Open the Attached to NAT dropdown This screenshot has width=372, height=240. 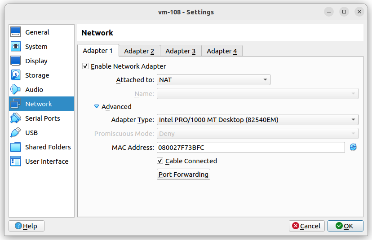click(x=213, y=80)
